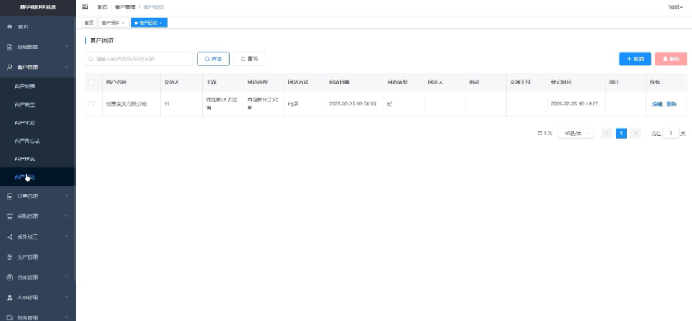Click the 重置 reset button
This screenshot has width=692, height=321.
249,58
